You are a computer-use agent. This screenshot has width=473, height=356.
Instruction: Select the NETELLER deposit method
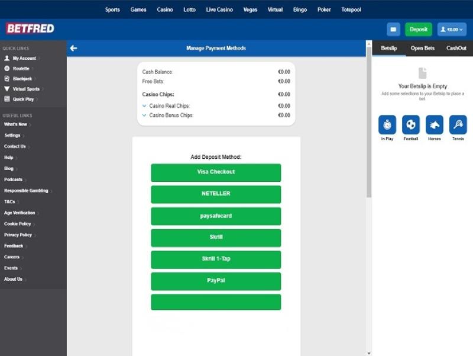[216, 194]
